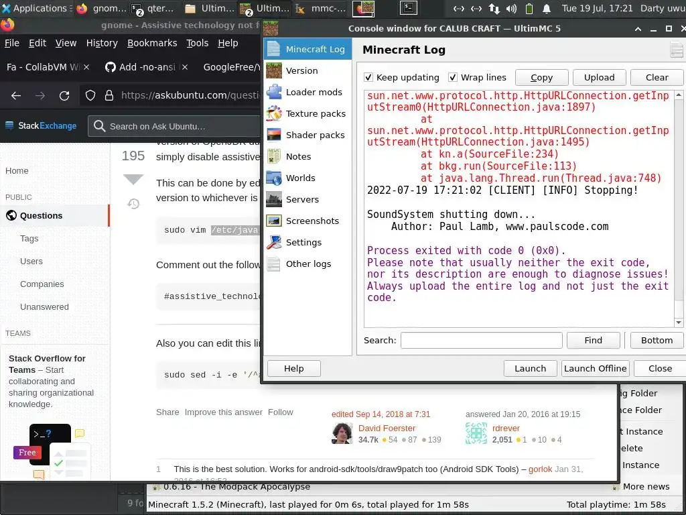Click network transfer arrows tray icon
This screenshot has width=686, height=515.
(494, 8)
